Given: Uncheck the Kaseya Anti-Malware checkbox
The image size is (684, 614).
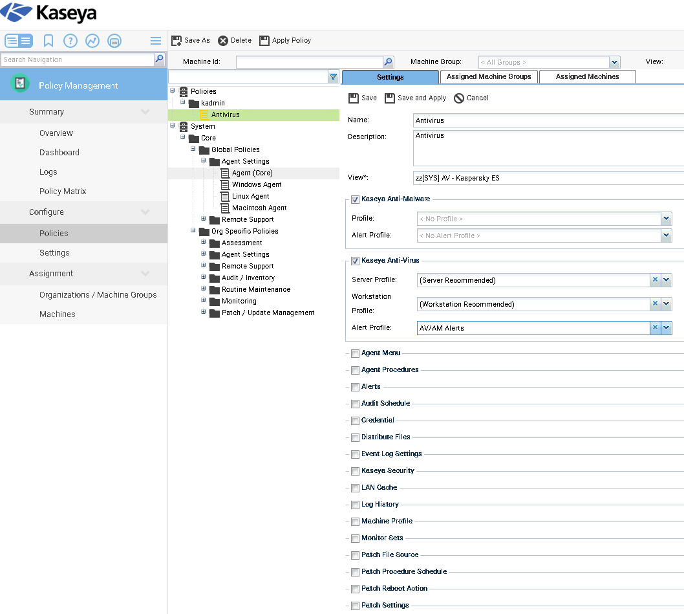Looking at the screenshot, I should click(x=355, y=199).
